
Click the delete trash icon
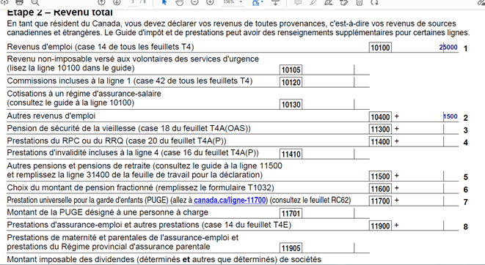tap(359, 2)
